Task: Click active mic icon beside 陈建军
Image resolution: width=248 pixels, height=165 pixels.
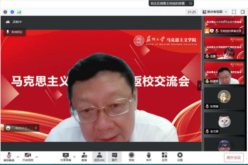Action: (x=207, y=81)
